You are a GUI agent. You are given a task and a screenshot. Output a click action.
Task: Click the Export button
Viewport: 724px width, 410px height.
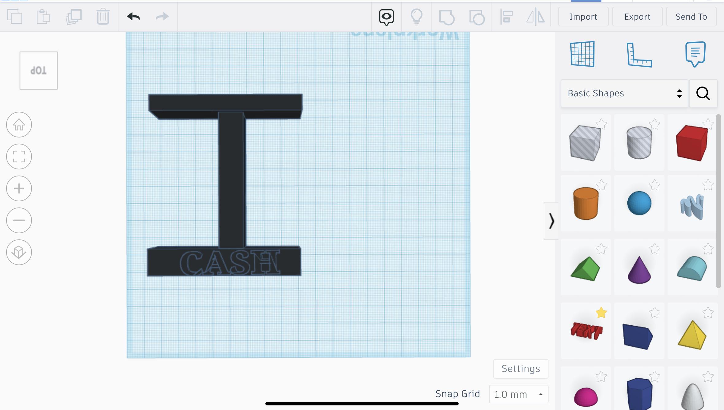(637, 17)
